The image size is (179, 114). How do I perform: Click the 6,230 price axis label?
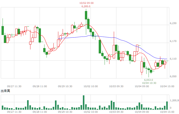tap(173, 23)
